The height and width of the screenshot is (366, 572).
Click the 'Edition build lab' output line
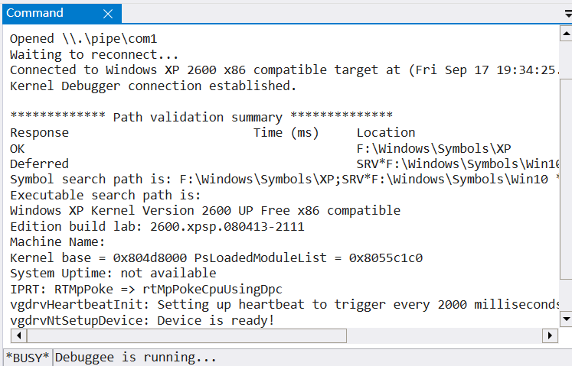click(157, 226)
